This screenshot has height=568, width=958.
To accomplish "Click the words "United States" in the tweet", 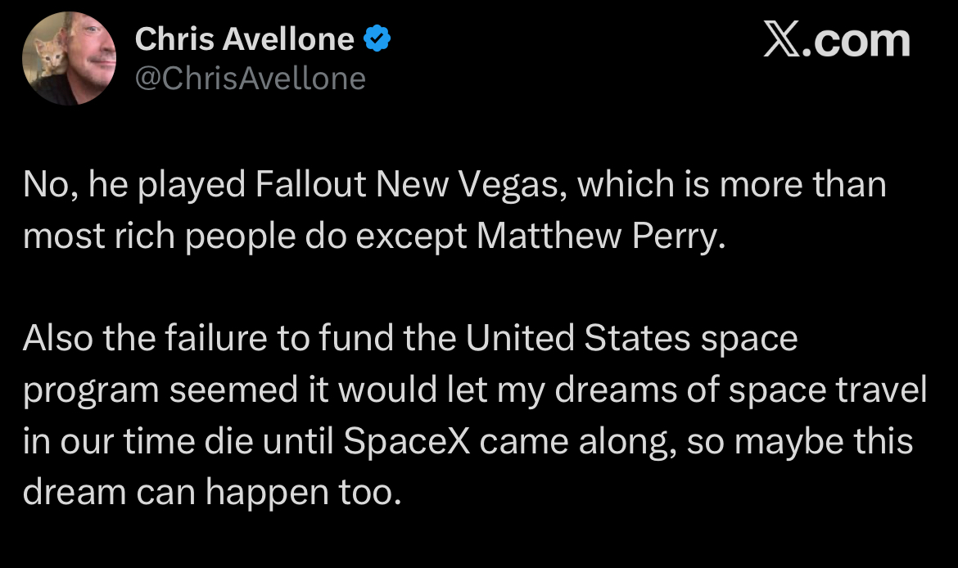I will pos(594,339).
